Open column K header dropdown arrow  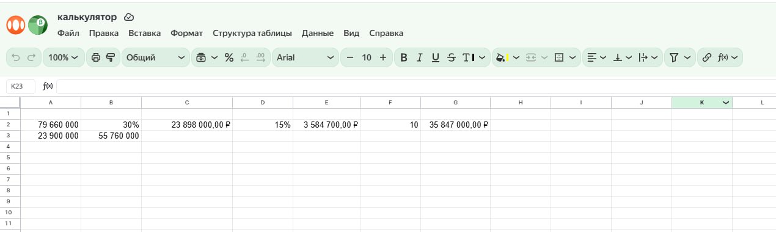click(x=726, y=103)
